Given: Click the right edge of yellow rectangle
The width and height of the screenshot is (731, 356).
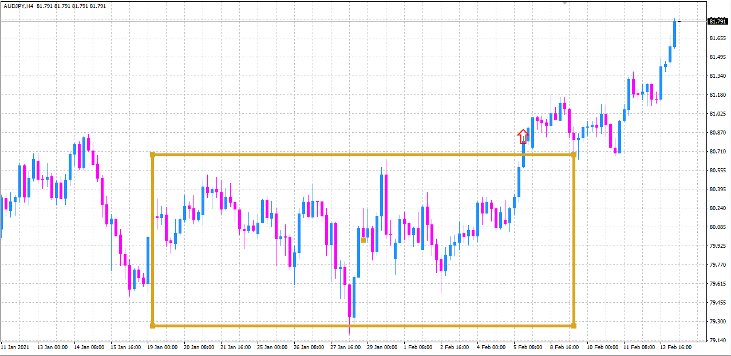Looking at the screenshot, I should [574, 240].
